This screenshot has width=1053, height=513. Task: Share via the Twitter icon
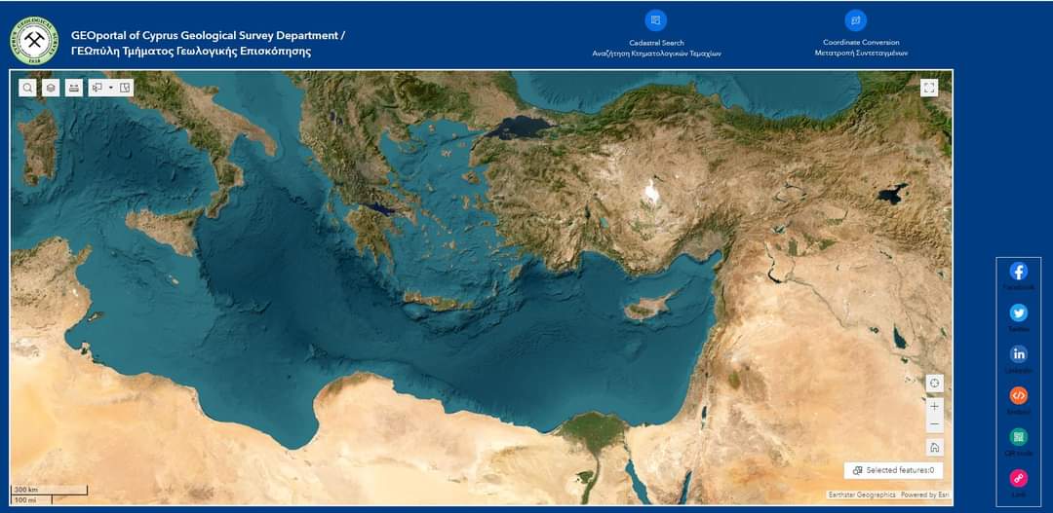[x=1019, y=312]
